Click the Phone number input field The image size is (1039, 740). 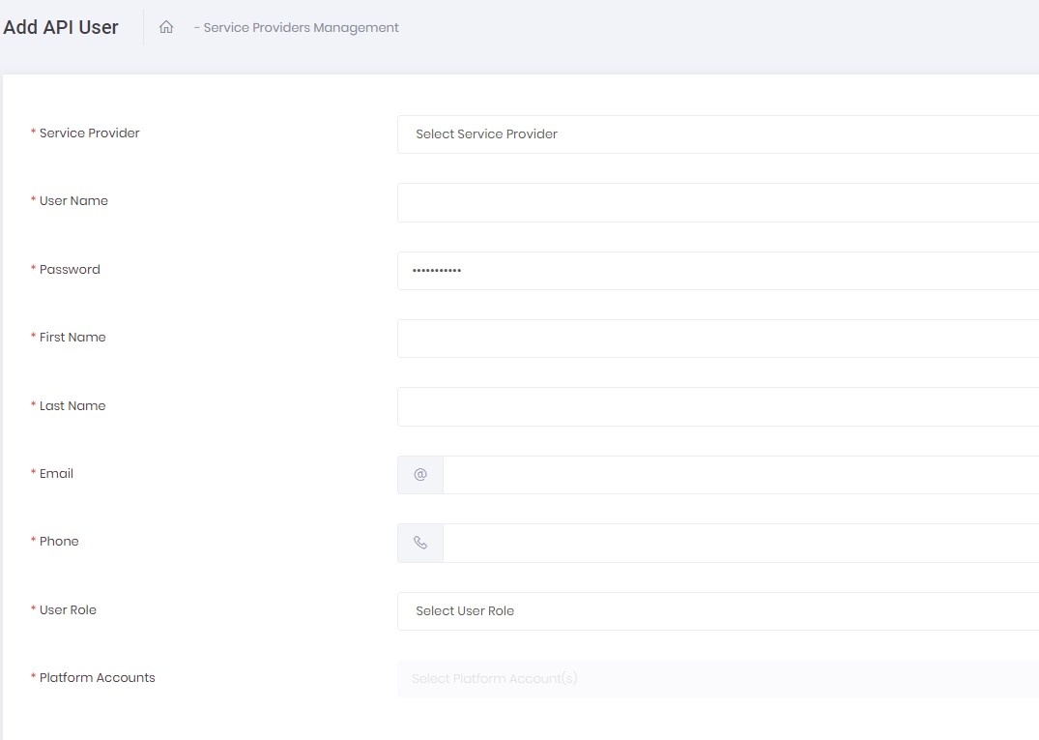[x=740, y=543]
